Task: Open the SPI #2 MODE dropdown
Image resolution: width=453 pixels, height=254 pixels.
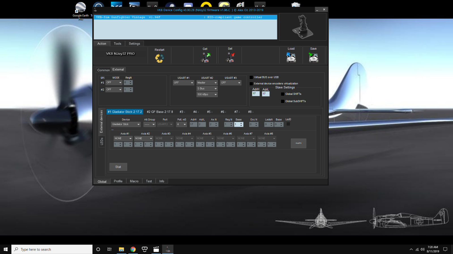Action: click(x=114, y=89)
